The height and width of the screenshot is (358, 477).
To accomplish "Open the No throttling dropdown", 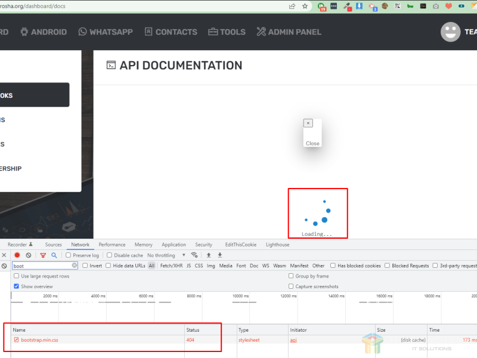I will tap(165, 255).
